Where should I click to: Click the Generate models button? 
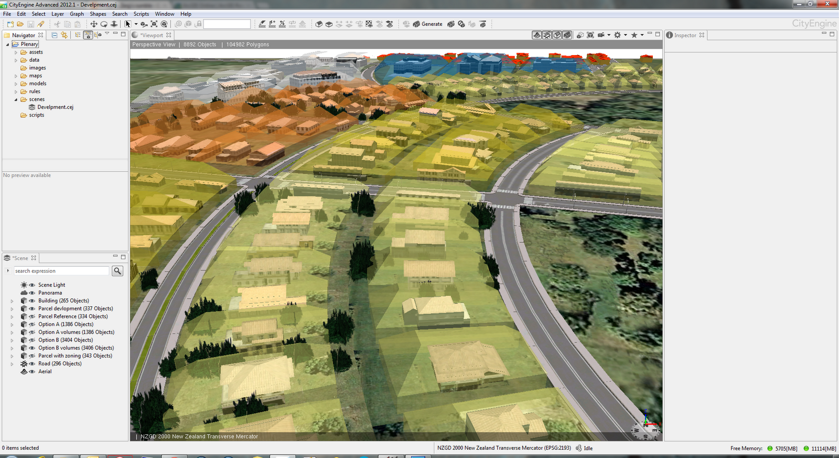(427, 24)
